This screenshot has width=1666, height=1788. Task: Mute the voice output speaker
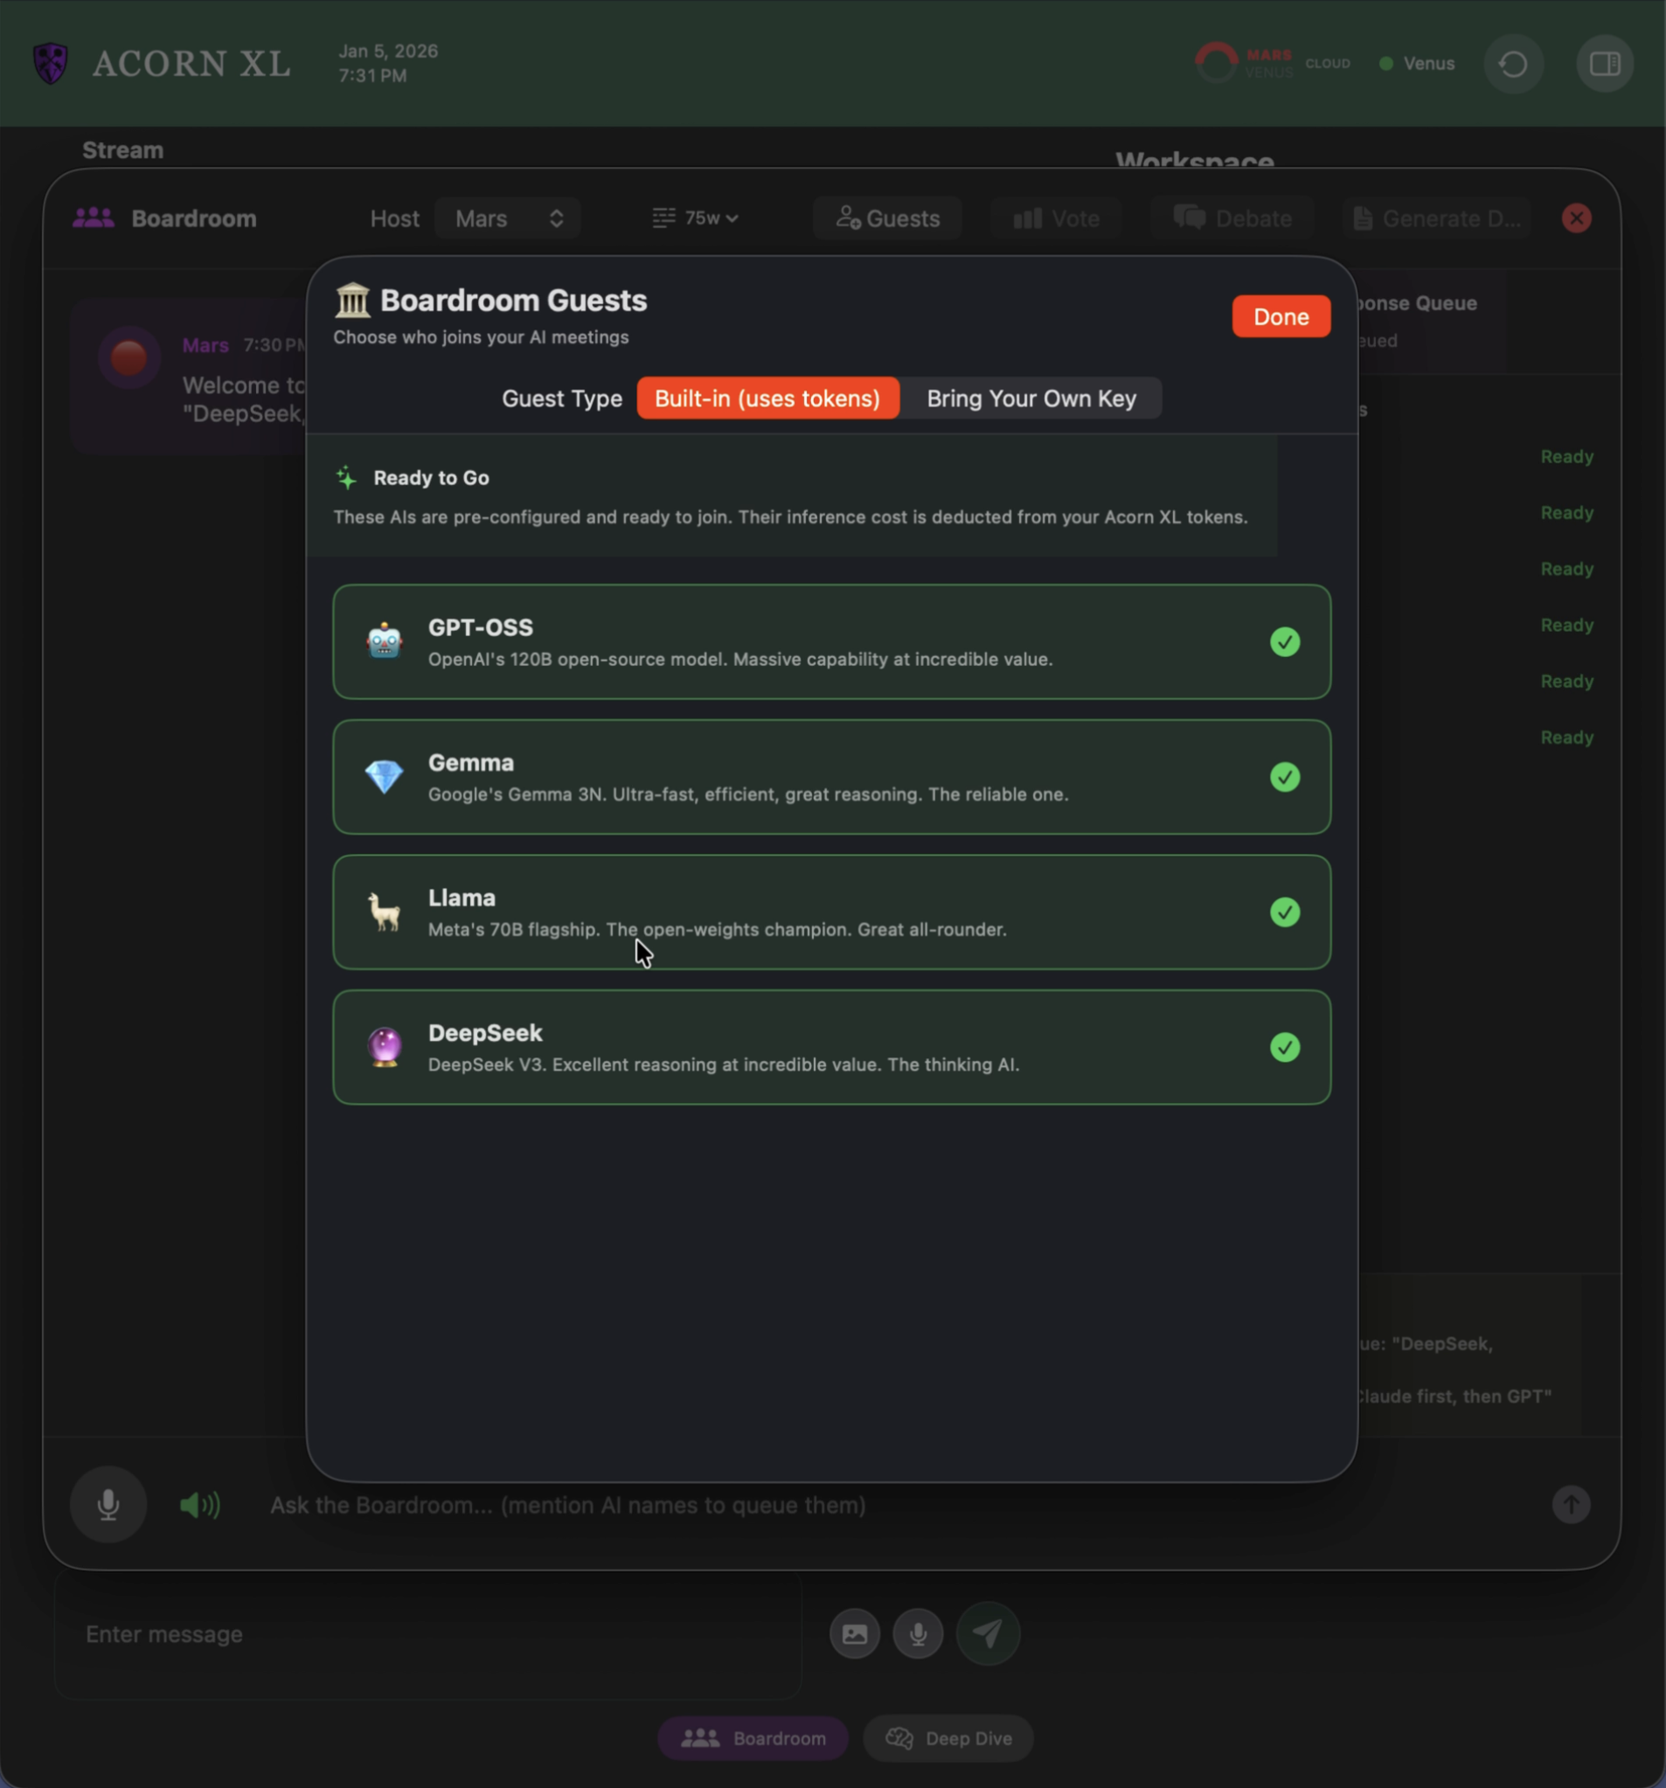198,1505
